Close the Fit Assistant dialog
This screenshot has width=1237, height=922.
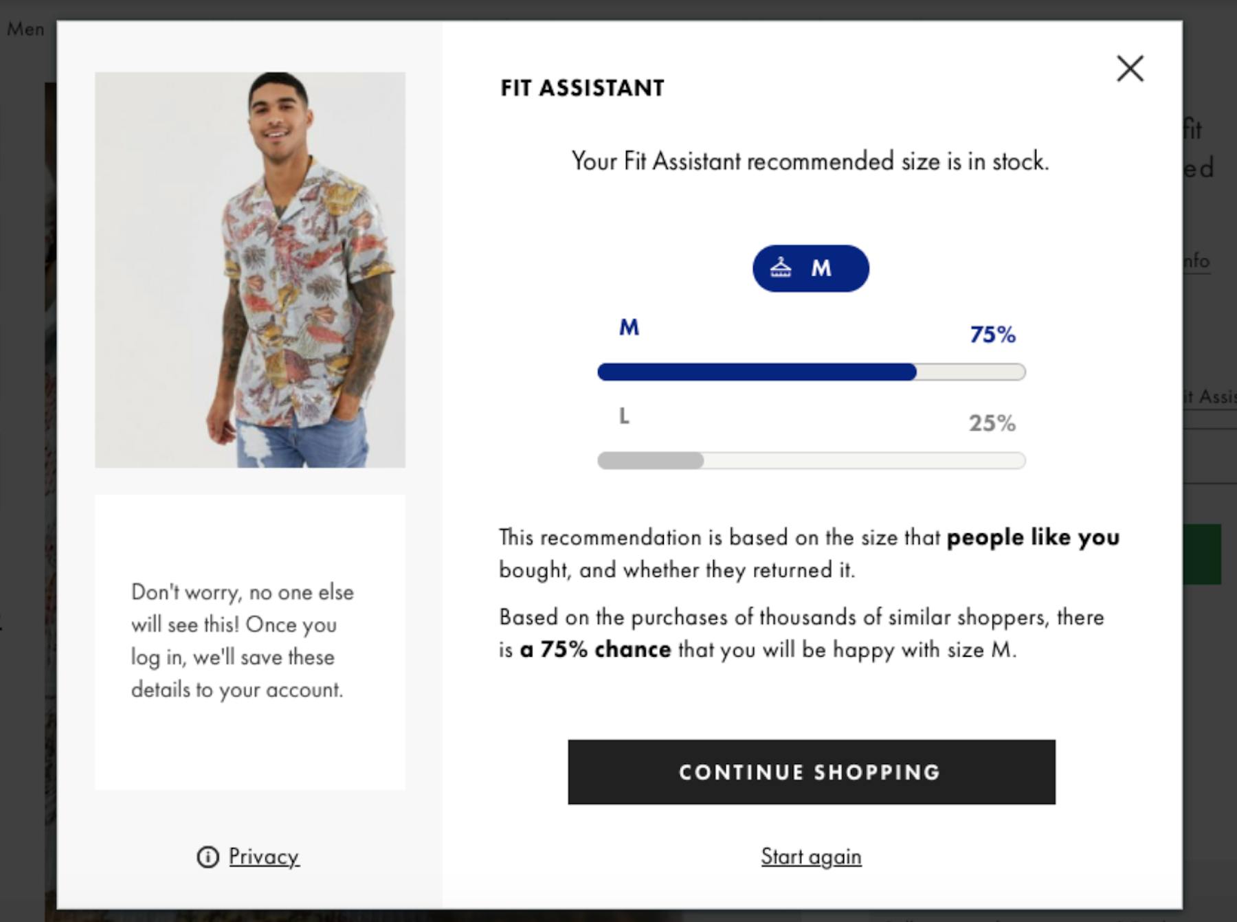tap(1130, 69)
